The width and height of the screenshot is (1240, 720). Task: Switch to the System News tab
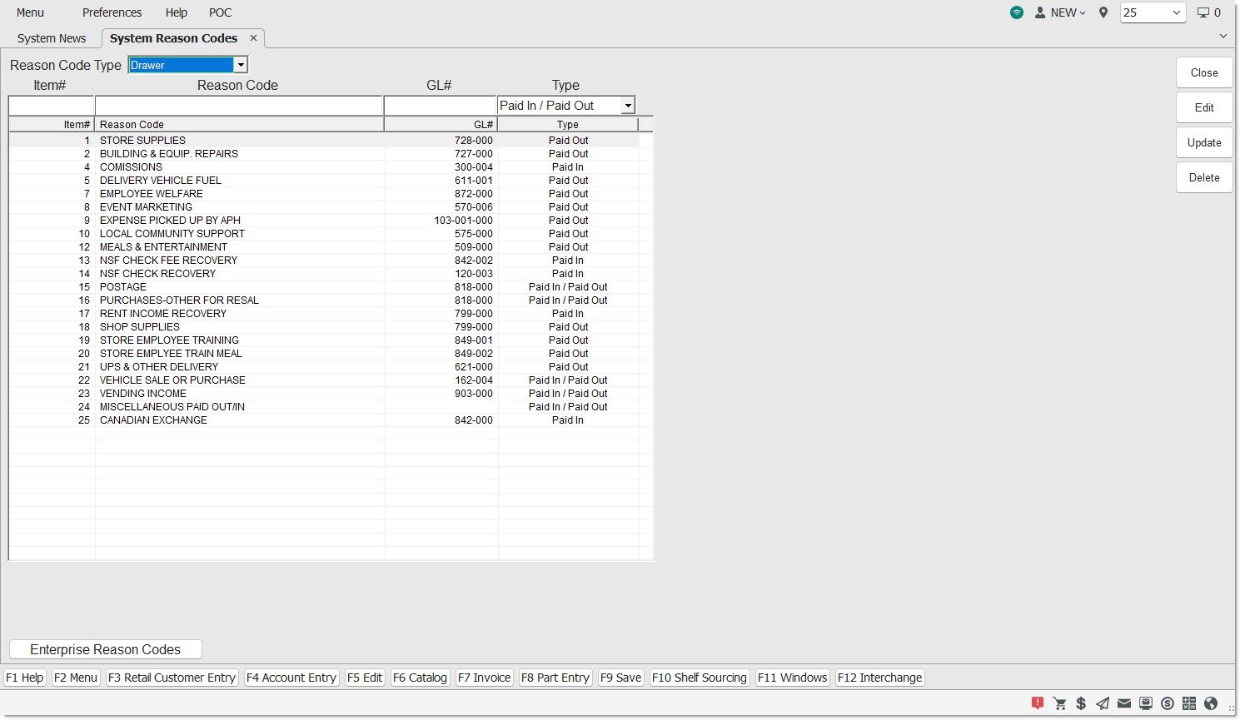(x=52, y=38)
